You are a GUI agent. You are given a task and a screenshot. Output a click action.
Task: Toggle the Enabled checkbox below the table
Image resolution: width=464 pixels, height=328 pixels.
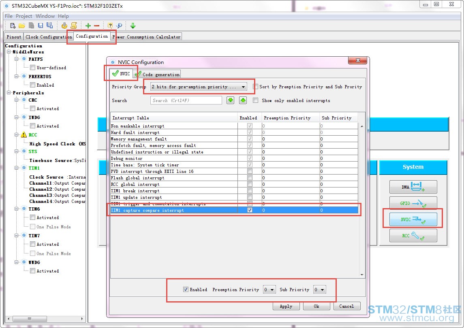point(186,290)
